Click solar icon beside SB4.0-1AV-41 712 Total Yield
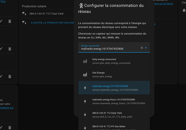This screenshot has width=186, height=130. tap(24, 14)
